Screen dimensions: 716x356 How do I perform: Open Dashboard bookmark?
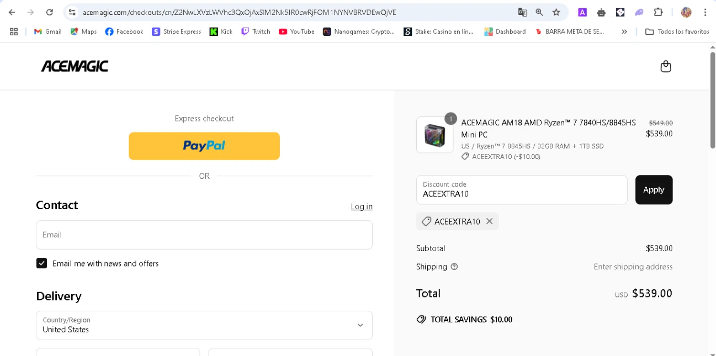click(x=505, y=31)
